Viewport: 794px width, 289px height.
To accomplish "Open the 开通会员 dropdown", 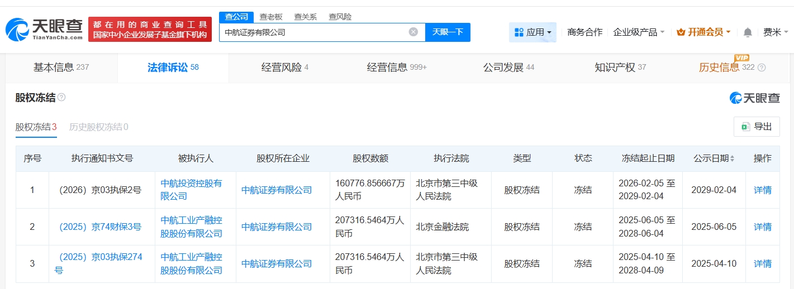I will [x=703, y=32].
